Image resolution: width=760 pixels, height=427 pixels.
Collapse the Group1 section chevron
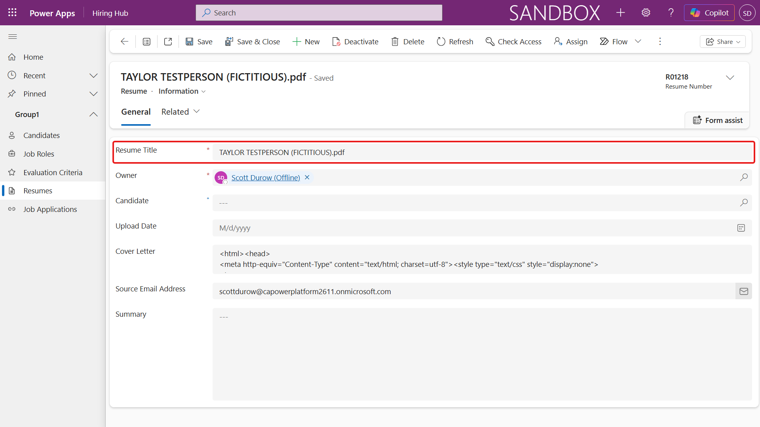click(93, 115)
